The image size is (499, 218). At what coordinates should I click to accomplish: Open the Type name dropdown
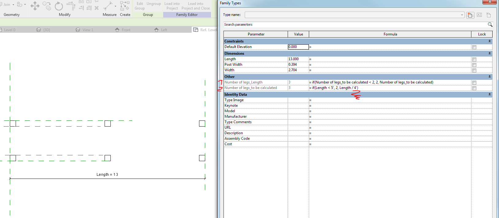tap(462, 15)
